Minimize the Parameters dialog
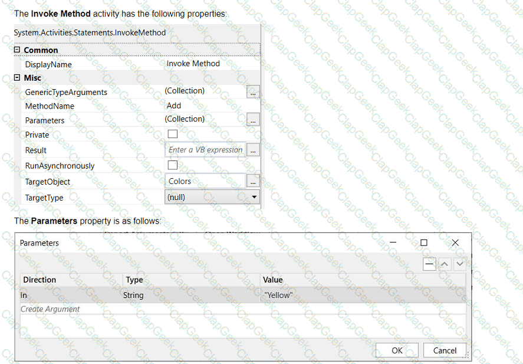This screenshot has width=523, height=364. pos(393,242)
